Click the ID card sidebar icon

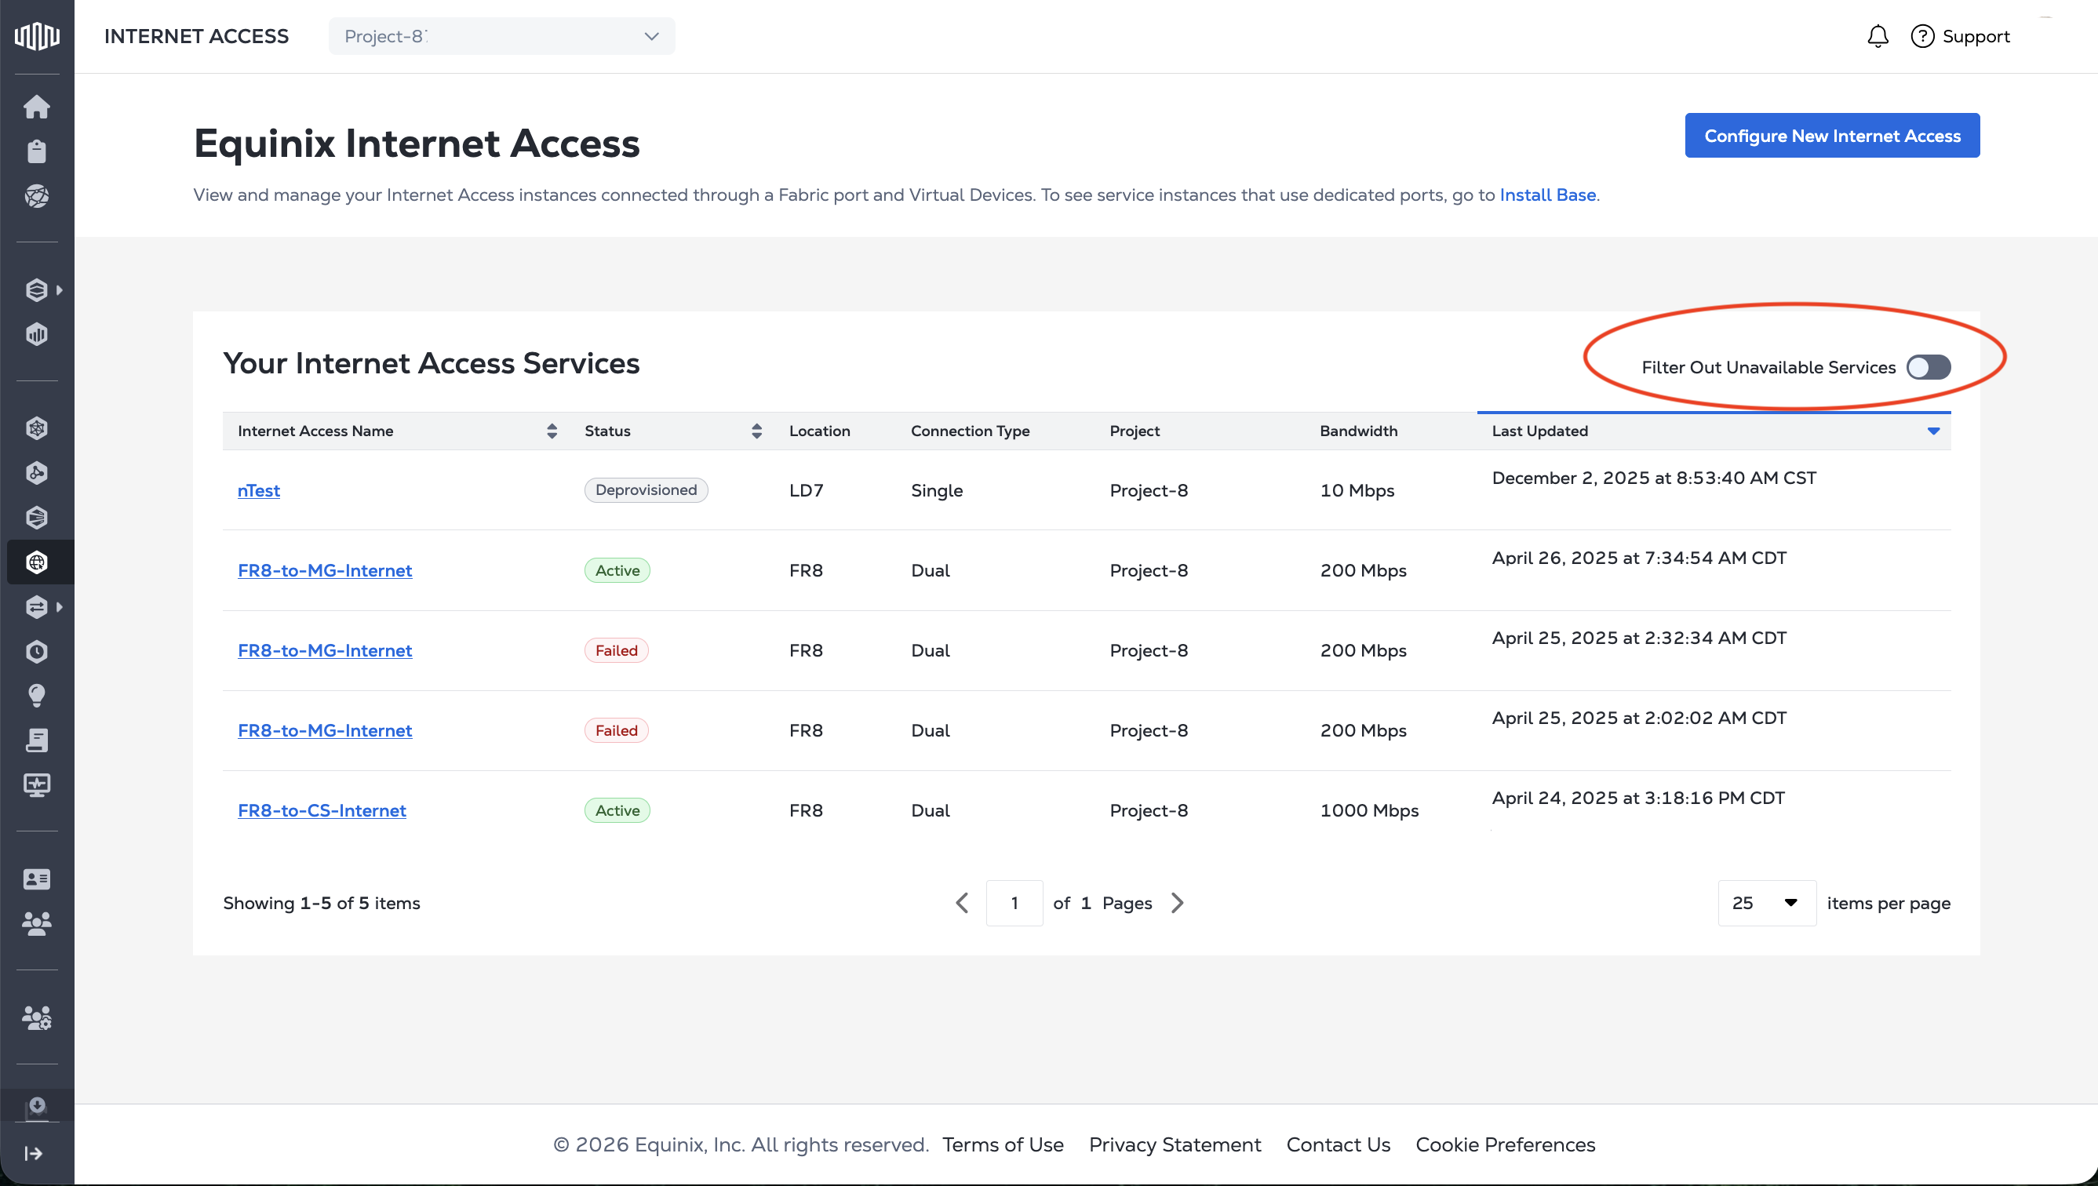(x=37, y=879)
